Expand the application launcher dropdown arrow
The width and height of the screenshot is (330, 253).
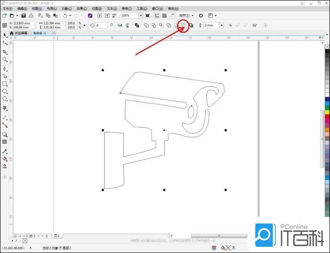215,15
